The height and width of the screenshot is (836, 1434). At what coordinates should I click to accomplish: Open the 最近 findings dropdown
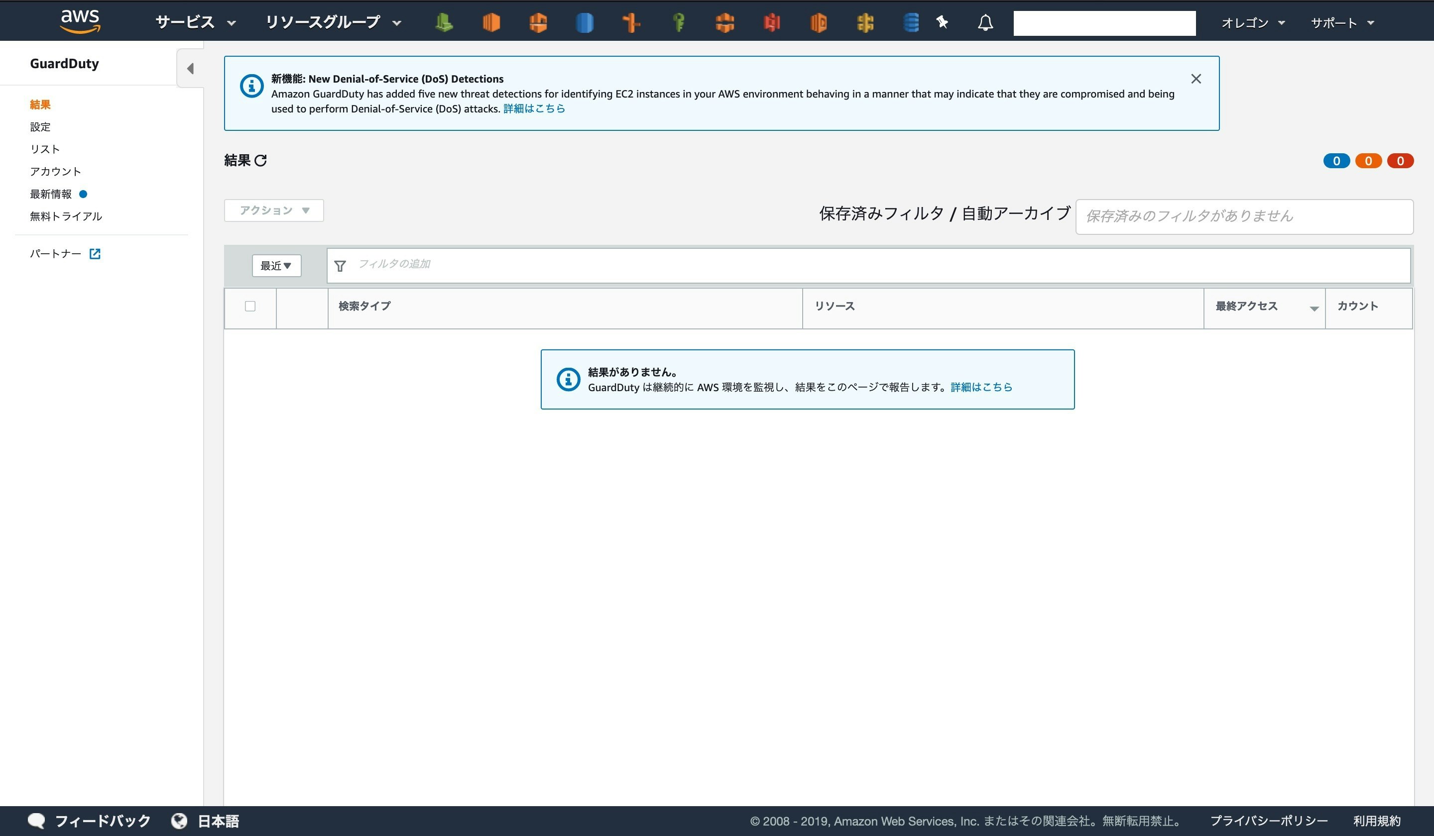276,266
